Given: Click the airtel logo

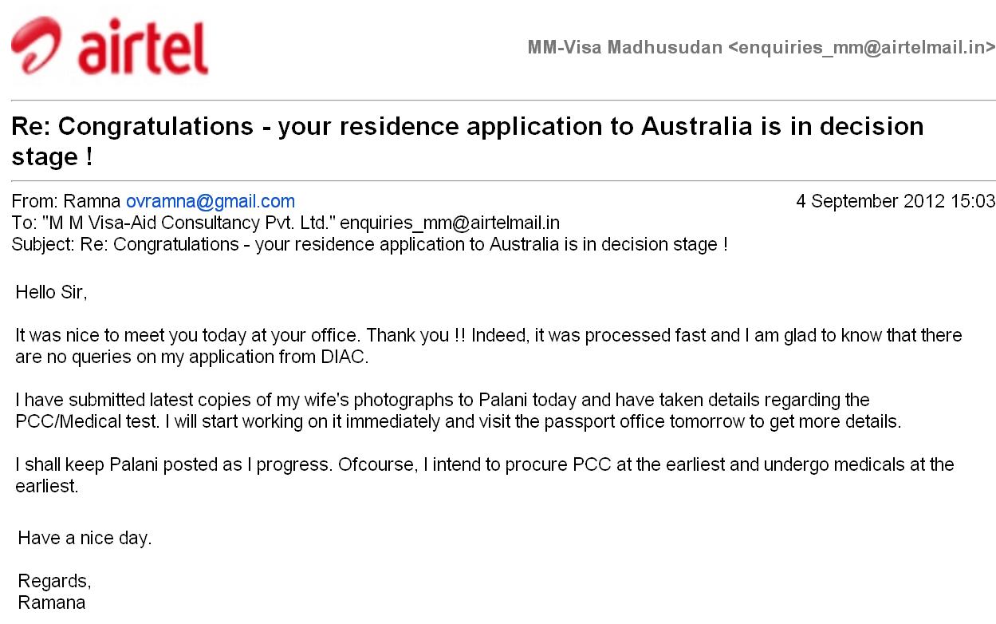Looking at the screenshot, I should point(109,47).
